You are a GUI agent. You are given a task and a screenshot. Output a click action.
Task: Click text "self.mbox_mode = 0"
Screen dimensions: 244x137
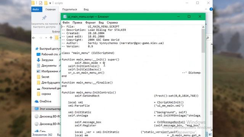90,63
